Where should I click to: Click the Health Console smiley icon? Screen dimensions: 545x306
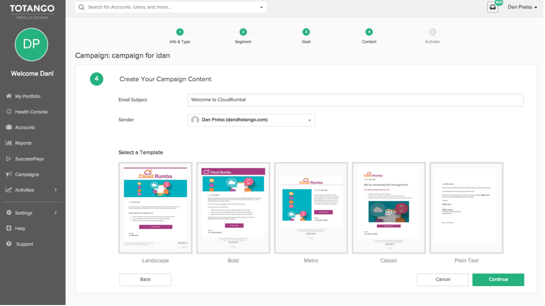[x=8, y=112]
